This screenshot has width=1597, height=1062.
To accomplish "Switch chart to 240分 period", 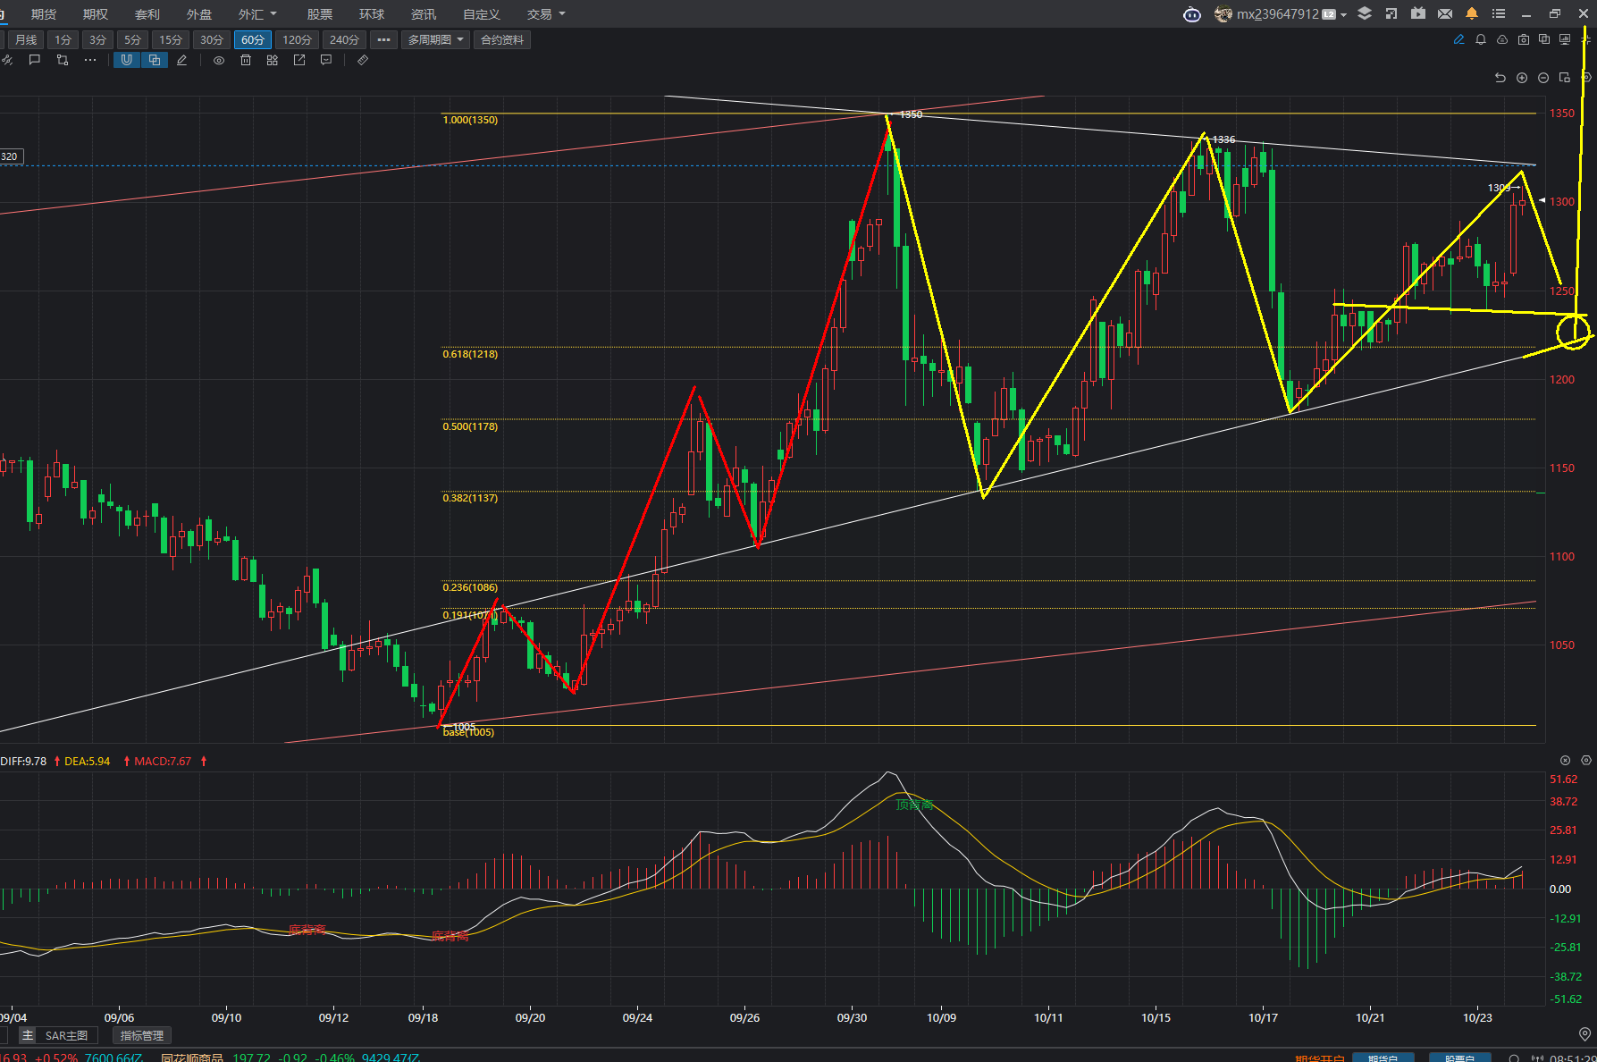I will coord(344,39).
